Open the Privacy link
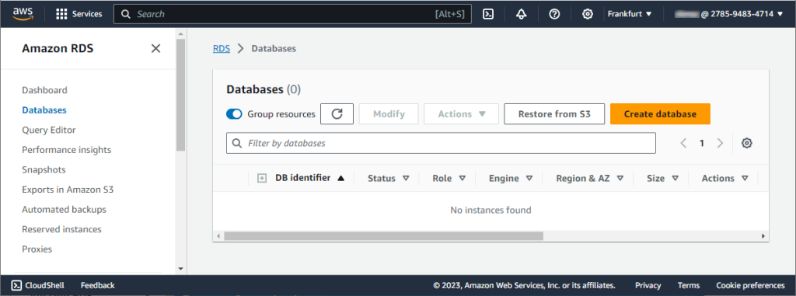 click(x=648, y=285)
